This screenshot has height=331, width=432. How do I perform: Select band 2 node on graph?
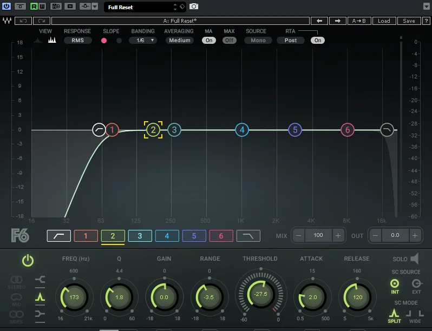coord(153,130)
